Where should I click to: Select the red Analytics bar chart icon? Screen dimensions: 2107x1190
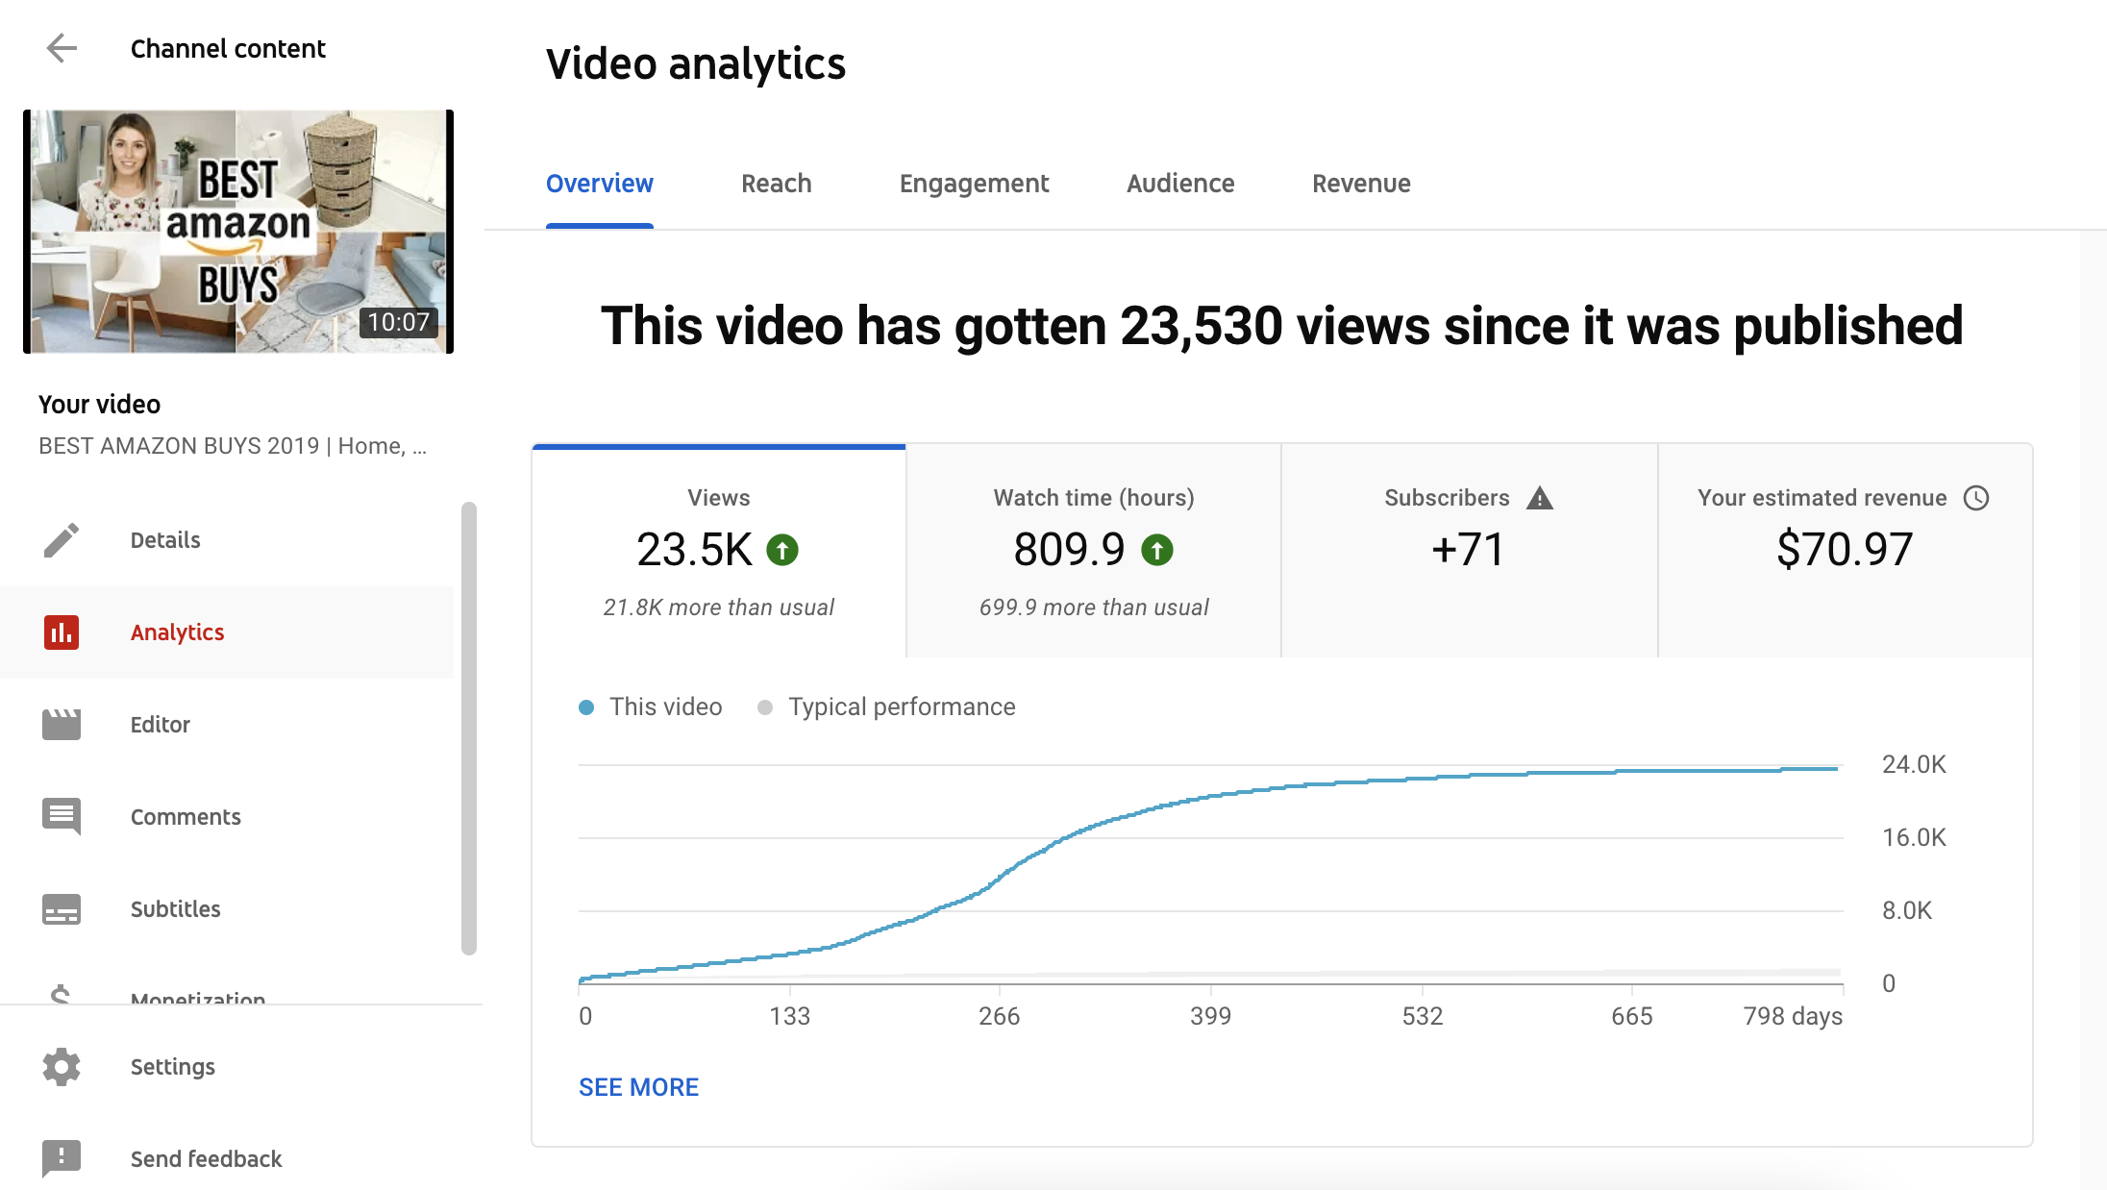tap(62, 632)
